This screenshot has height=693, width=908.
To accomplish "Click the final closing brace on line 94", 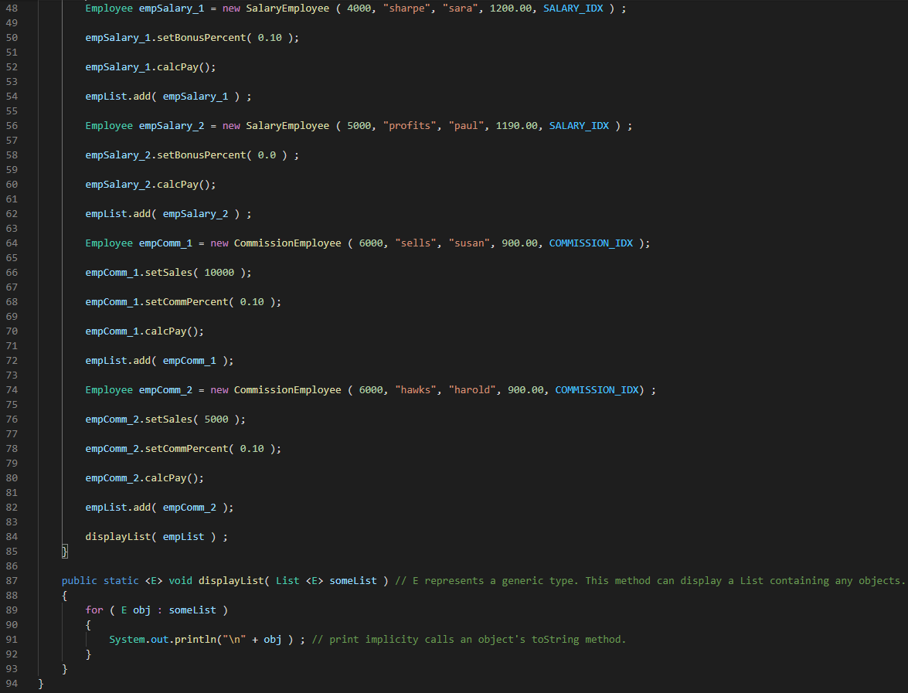I will click(40, 683).
